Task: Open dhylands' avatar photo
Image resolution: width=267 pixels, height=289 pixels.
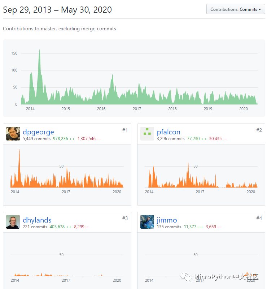Action: (x=13, y=222)
